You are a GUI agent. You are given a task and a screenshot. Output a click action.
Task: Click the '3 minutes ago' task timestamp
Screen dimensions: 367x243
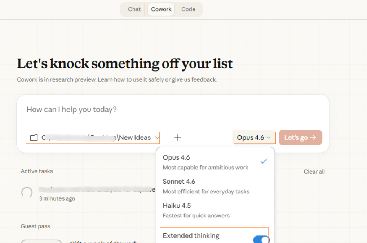tap(57, 198)
